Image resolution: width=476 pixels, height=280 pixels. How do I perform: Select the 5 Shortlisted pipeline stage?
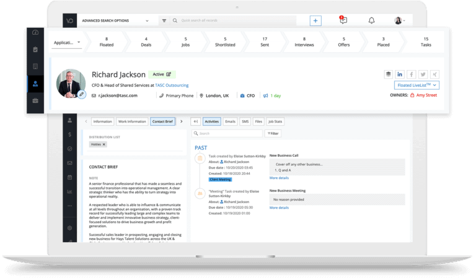[225, 42]
